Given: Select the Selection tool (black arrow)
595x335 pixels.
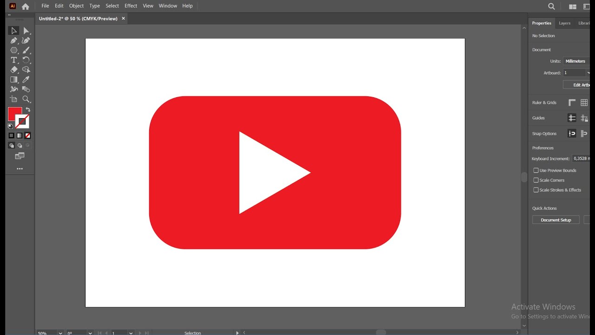Looking at the screenshot, I should (x=13, y=31).
